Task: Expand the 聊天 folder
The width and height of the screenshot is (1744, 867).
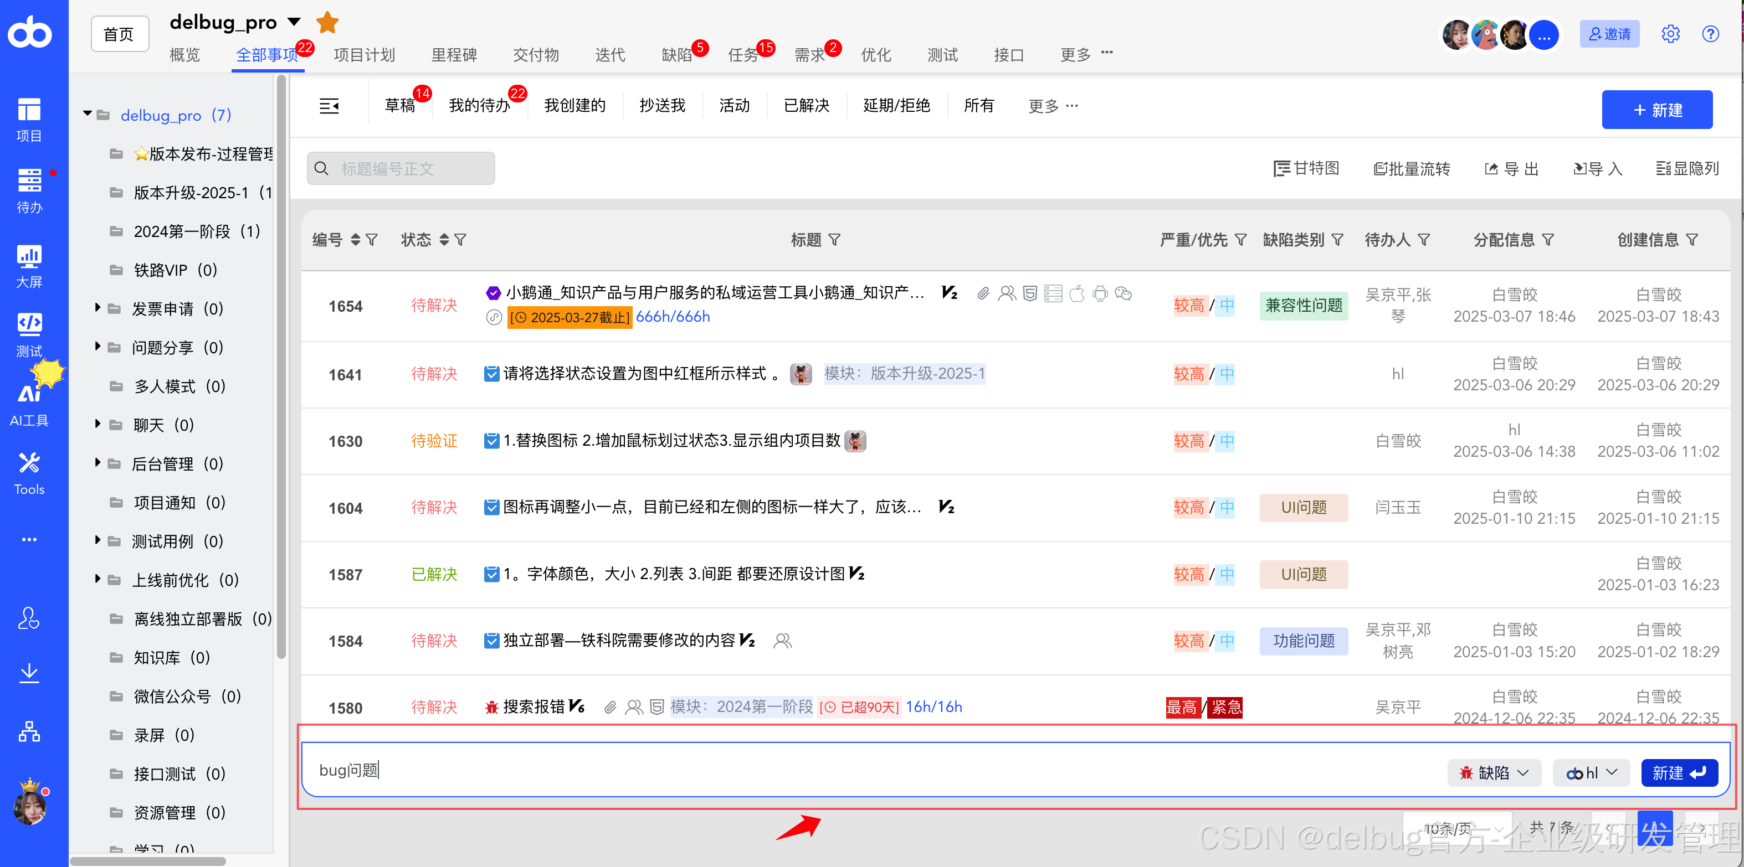Action: 98,424
